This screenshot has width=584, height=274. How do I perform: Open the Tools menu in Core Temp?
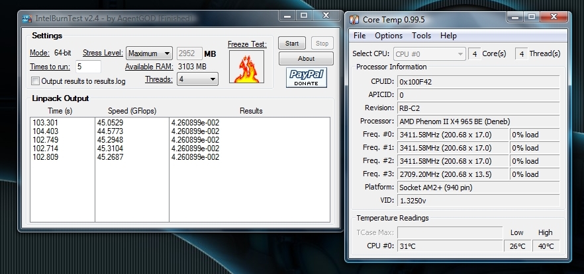421,36
